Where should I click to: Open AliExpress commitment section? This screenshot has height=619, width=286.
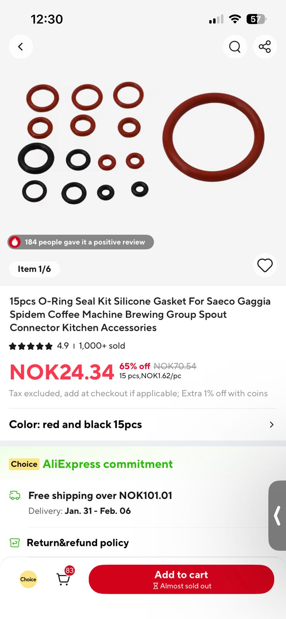tap(108, 464)
